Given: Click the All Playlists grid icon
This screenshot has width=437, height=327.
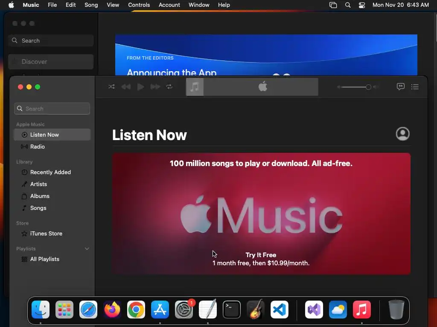Looking at the screenshot, I should click(24, 259).
